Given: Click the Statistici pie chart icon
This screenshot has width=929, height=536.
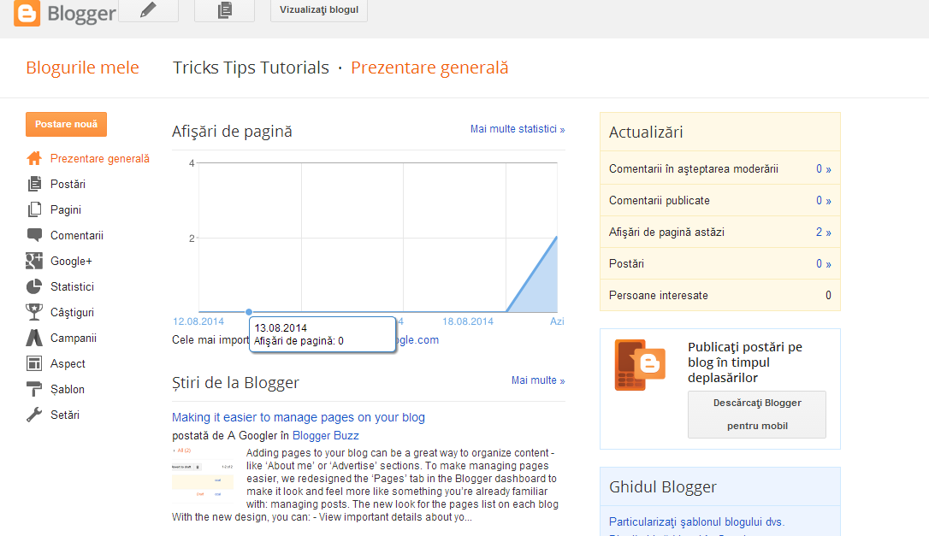Looking at the screenshot, I should [x=34, y=286].
